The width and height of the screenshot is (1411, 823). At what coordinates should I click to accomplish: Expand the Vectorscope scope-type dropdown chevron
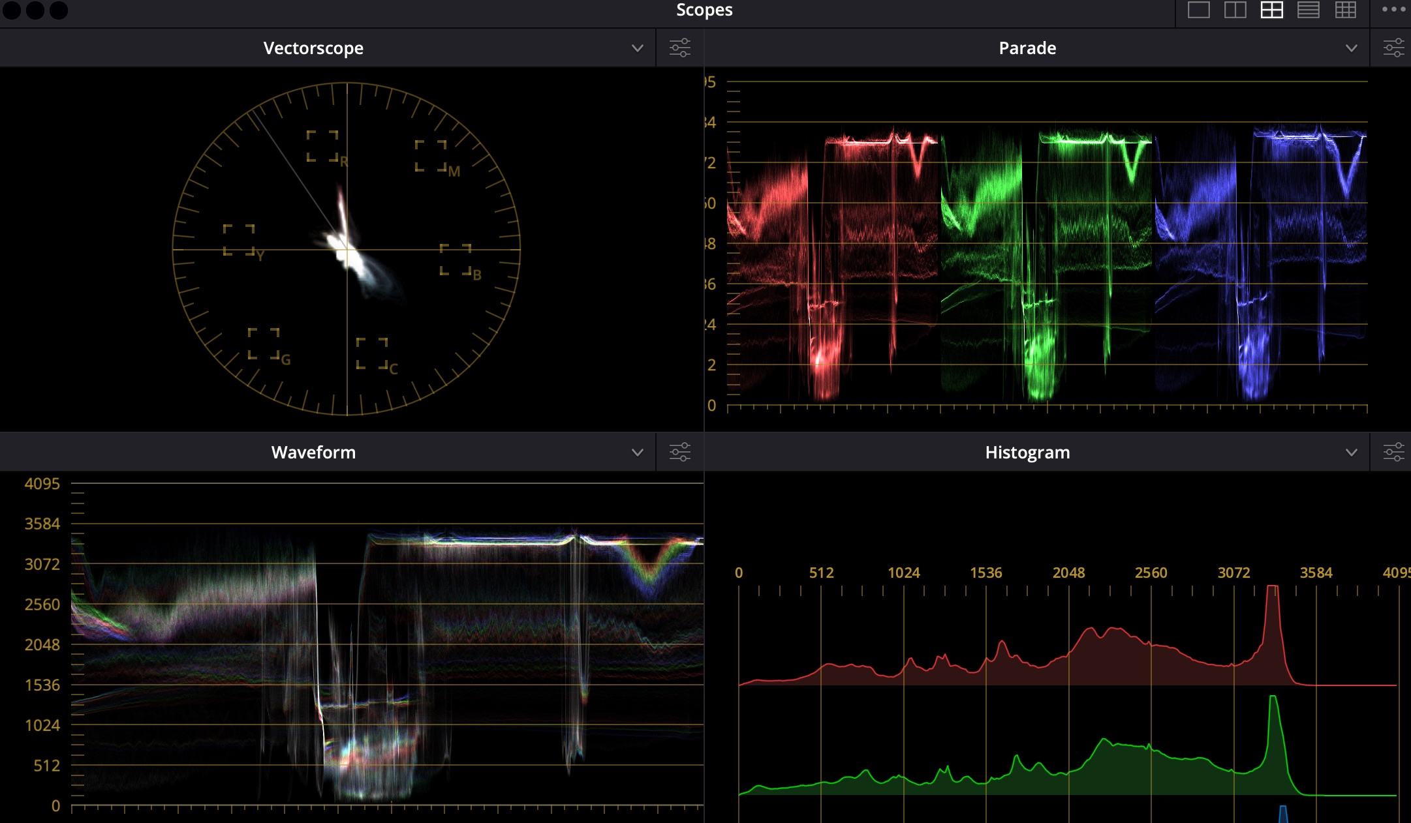click(637, 48)
